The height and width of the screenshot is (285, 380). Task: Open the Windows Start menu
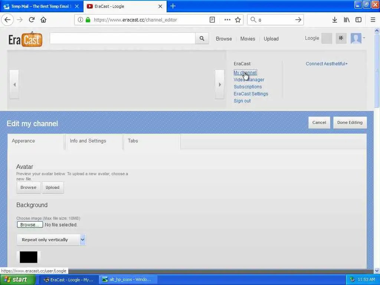18,279
